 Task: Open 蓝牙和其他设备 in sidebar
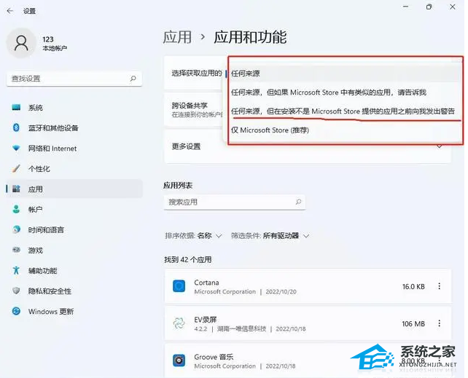(52, 128)
